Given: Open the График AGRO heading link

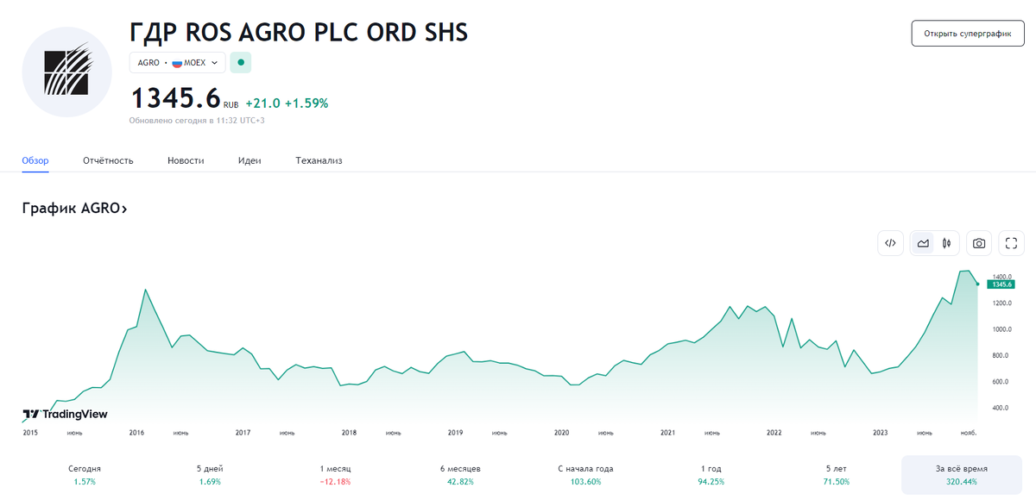Looking at the screenshot, I should point(74,209).
